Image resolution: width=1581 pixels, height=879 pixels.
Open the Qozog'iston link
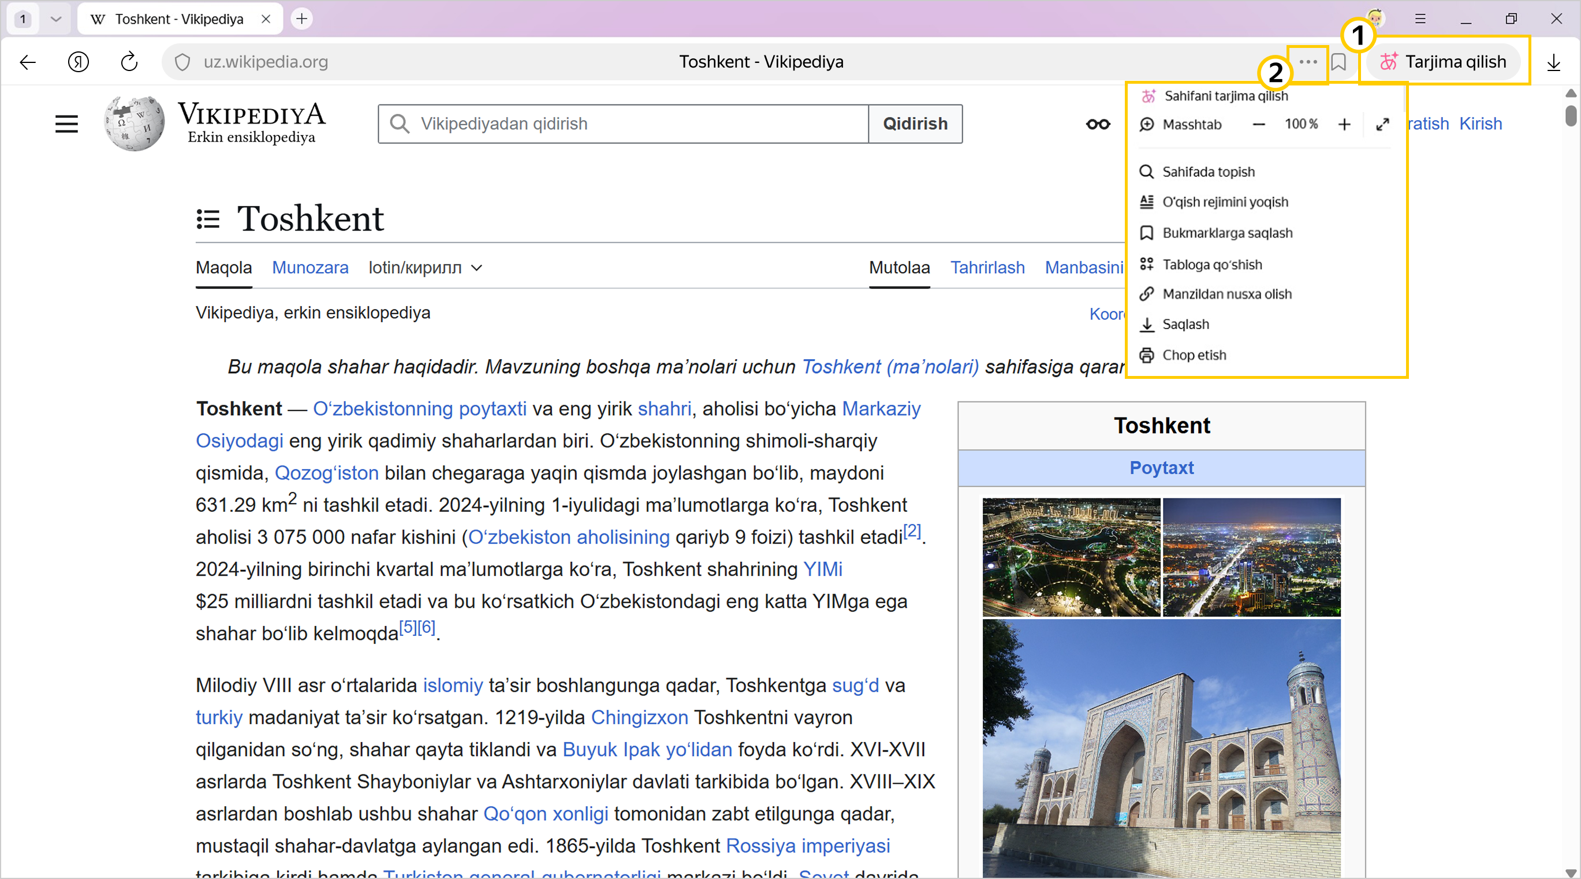pos(326,473)
